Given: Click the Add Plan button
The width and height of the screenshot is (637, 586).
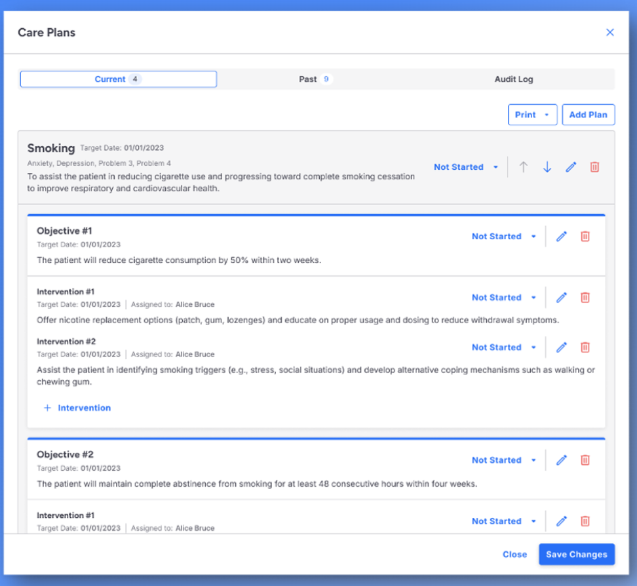Looking at the screenshot, I should [x=589, y=115].
